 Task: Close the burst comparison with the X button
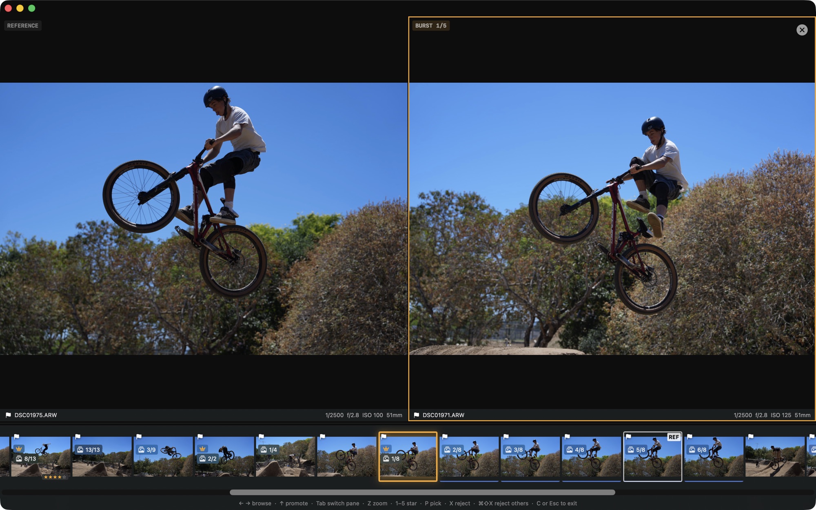[802, 30]
